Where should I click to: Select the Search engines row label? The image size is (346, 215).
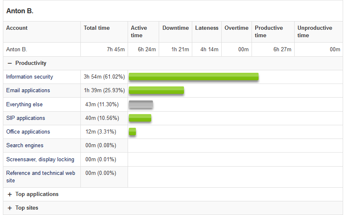(x=25, y=146)
